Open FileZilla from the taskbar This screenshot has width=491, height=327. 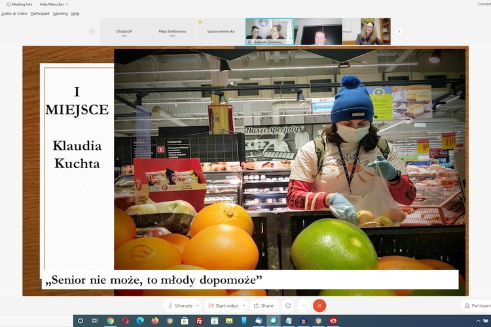pos(200,321)
